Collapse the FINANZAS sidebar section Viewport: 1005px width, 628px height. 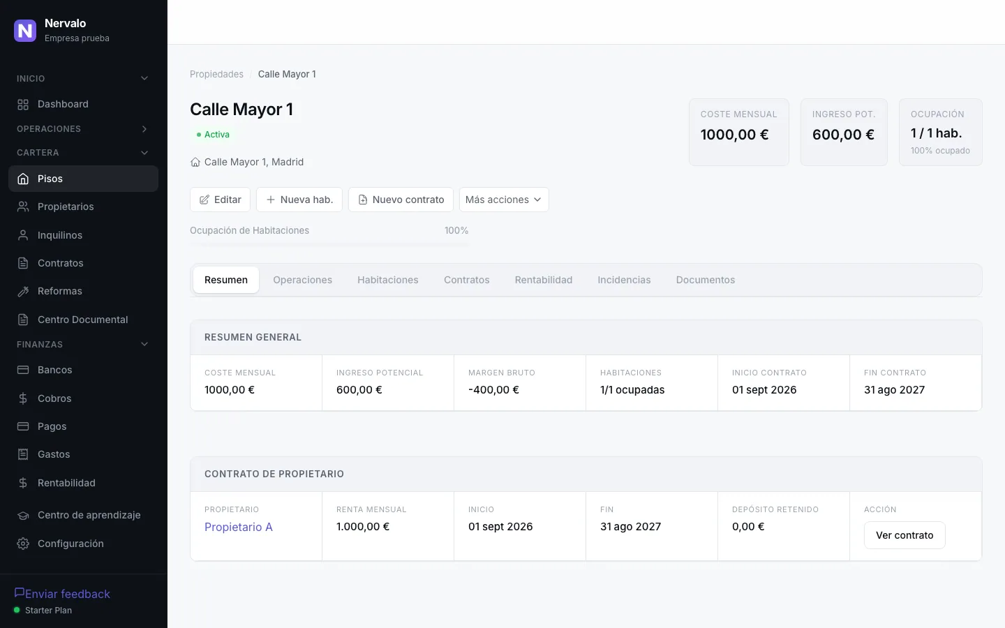point(144,344)
